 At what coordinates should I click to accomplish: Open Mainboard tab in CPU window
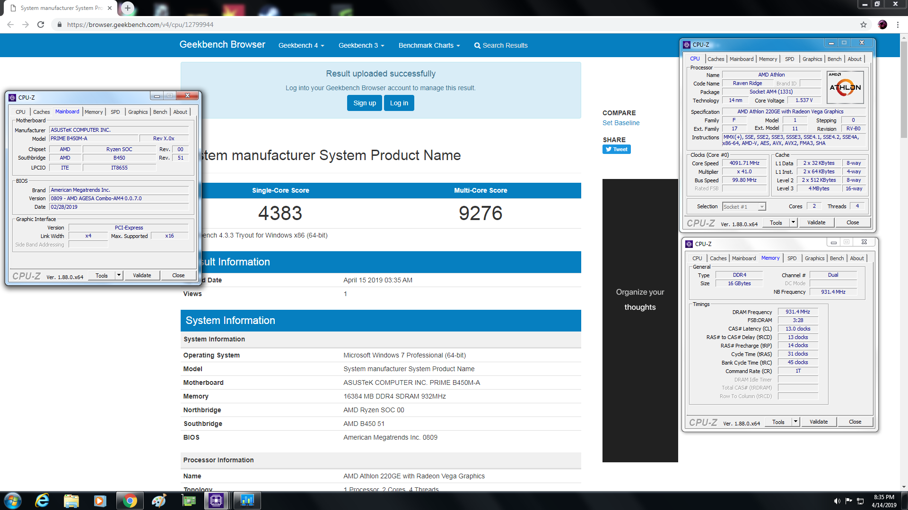pos(741,59)
